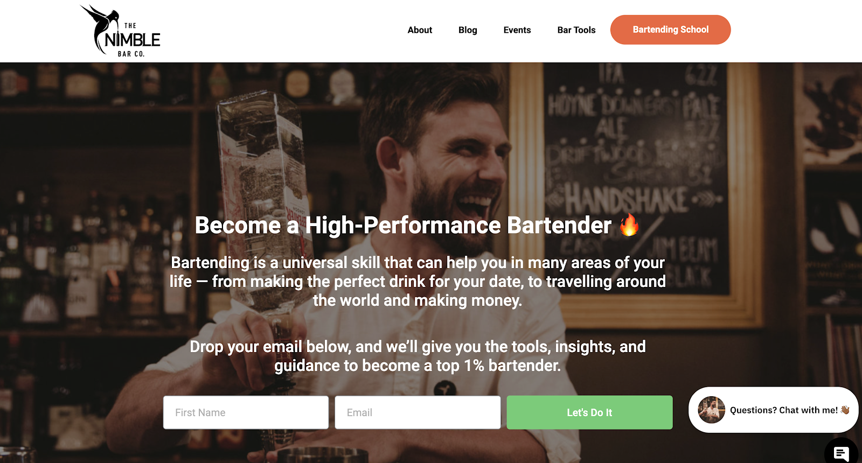Focus the Email input field
The width and height of the screenshot is (862, 463).
pyautogui.click(x=418, y=412)
